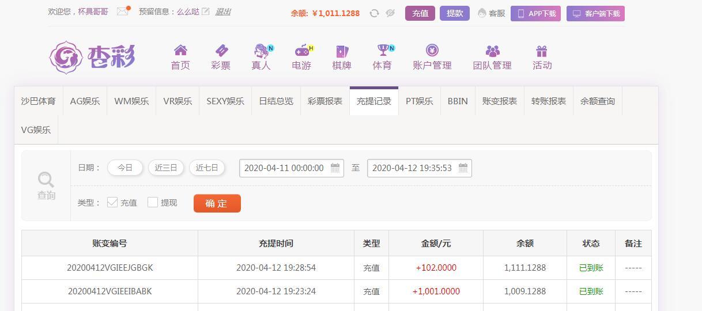Click the 提款 withdraw button
The image size is (702, 311).
[x=455, y=13]
